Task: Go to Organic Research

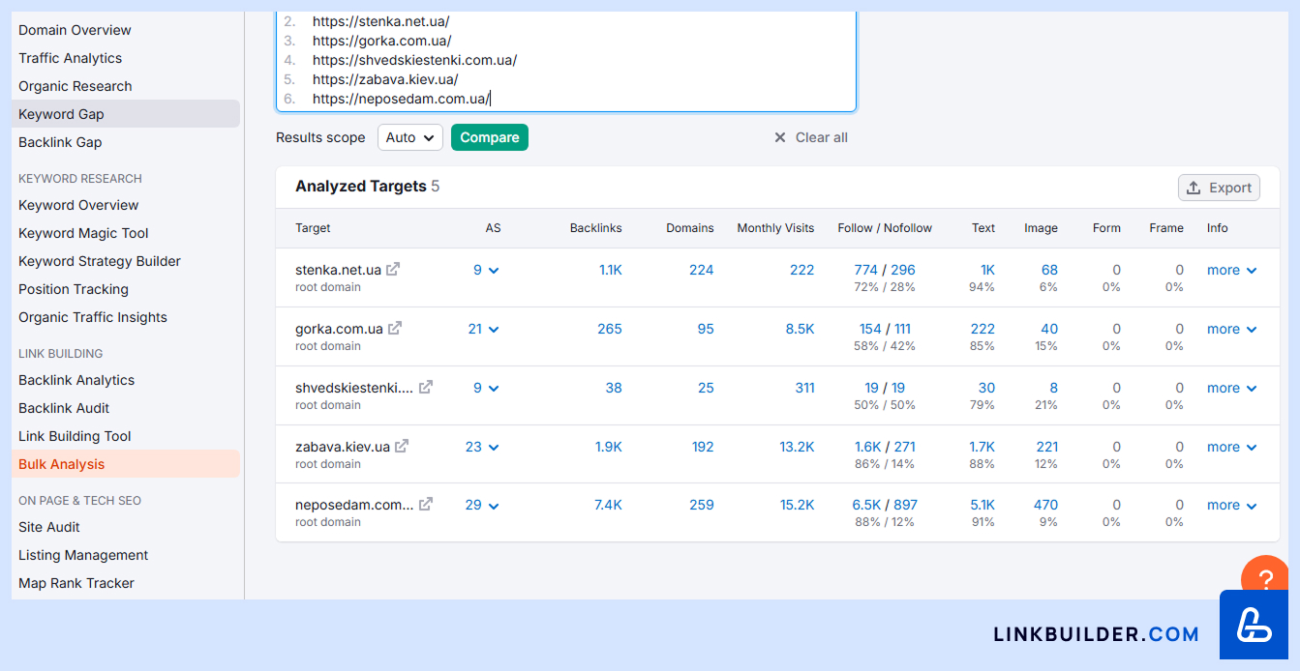Action: point(75,86)
